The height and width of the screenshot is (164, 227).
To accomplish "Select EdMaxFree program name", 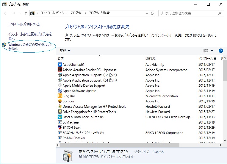I will pos(71,122).
